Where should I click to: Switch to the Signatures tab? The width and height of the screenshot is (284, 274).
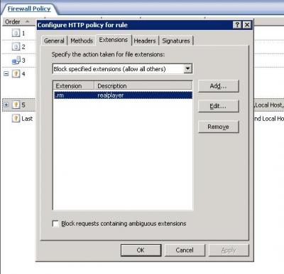(x=176, y=41)
